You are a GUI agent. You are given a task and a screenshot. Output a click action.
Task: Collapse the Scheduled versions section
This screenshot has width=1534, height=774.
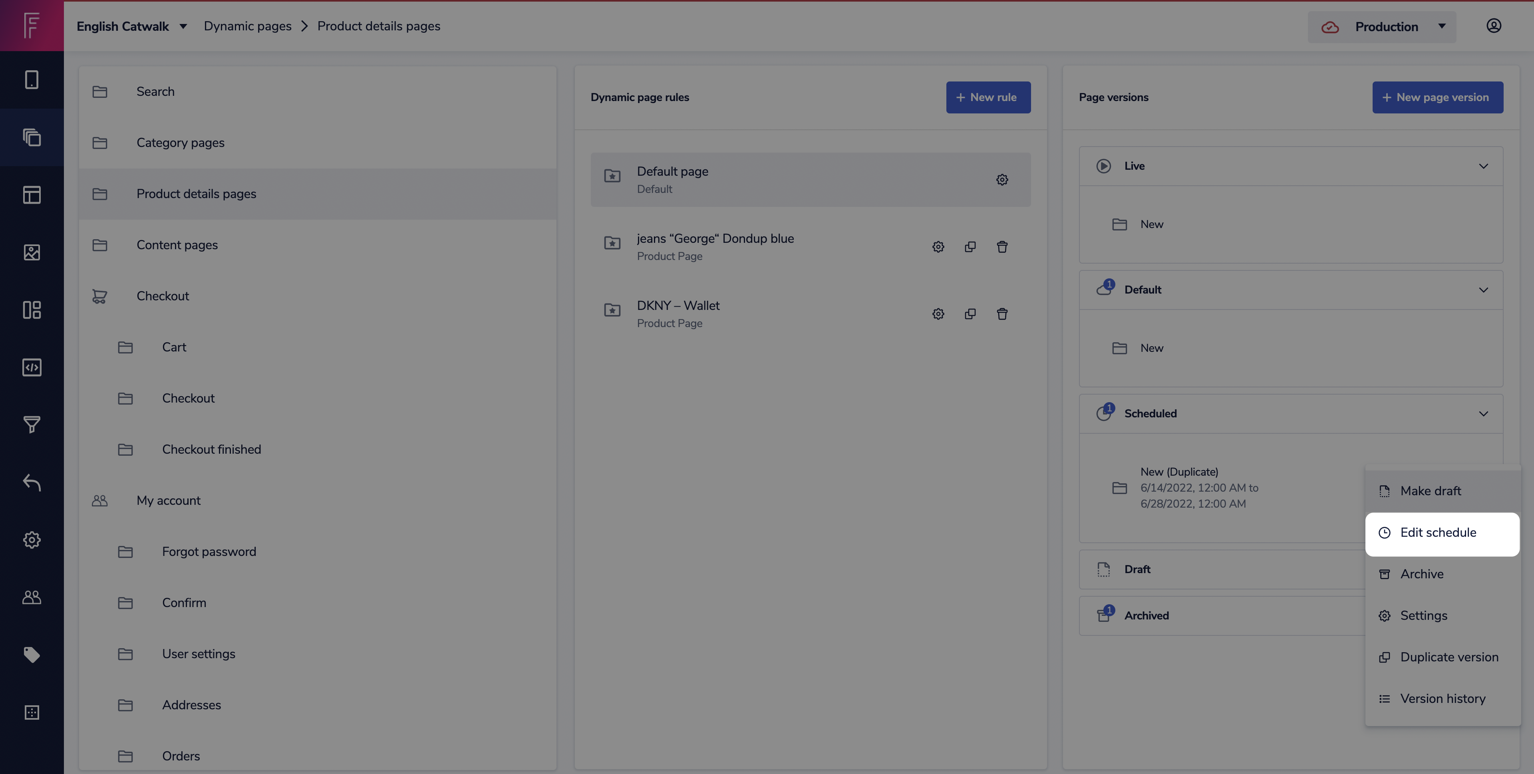point(1483,414)
